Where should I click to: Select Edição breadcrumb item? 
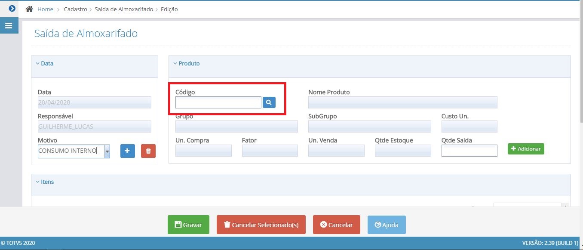(x=169, y=9)
